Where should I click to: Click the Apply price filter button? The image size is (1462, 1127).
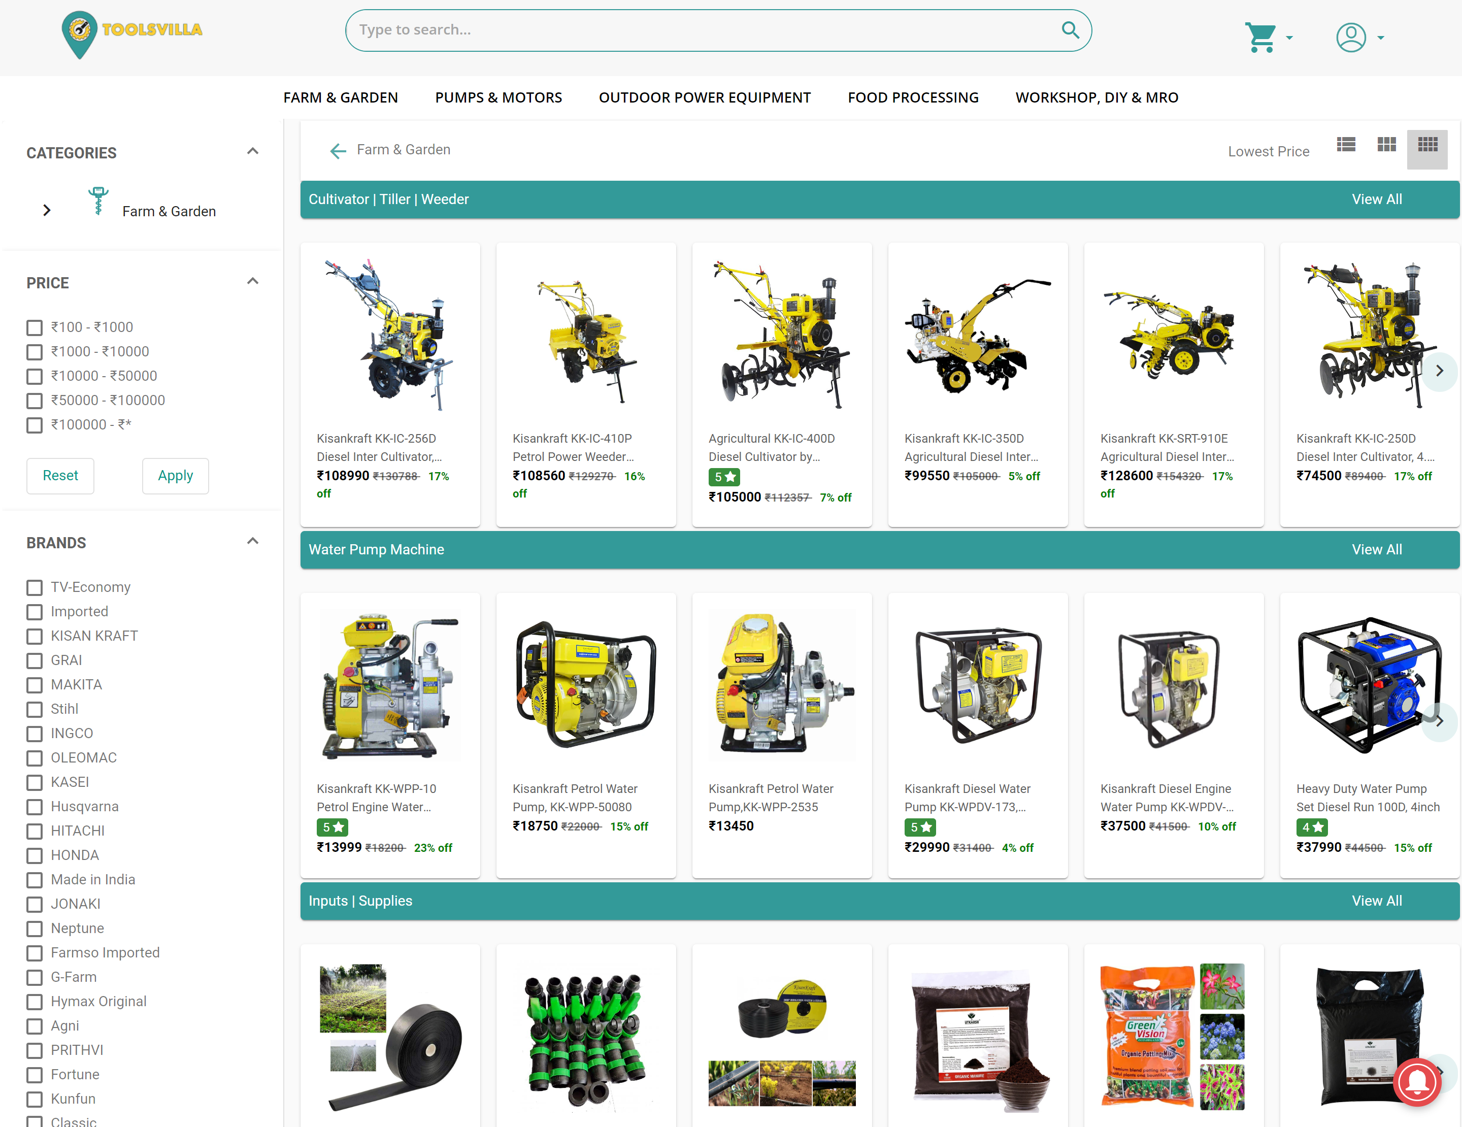coord(175,476)
